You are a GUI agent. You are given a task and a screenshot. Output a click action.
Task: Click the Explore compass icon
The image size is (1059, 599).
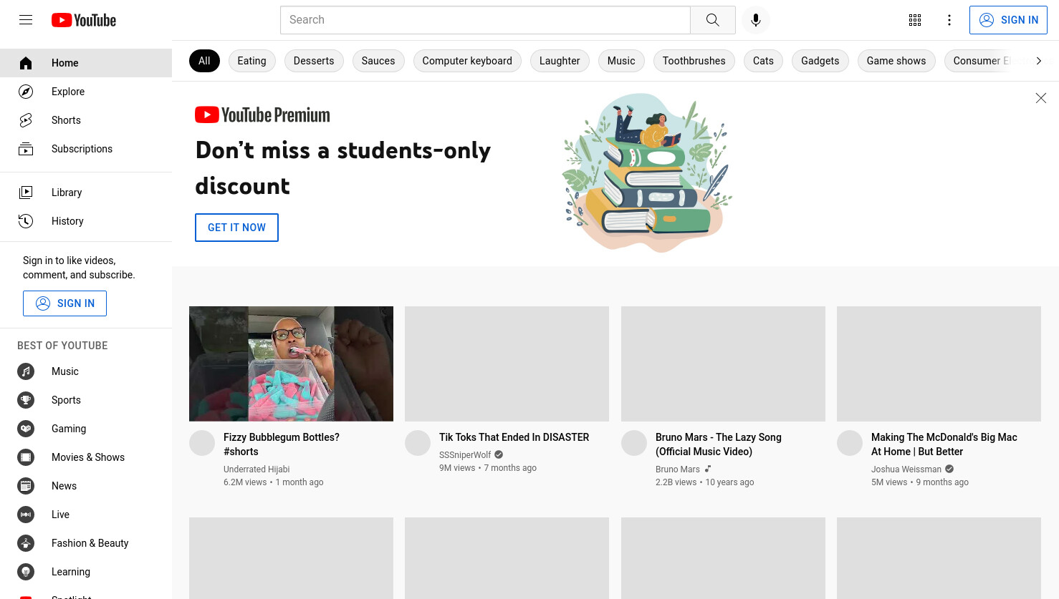[26, 92]
